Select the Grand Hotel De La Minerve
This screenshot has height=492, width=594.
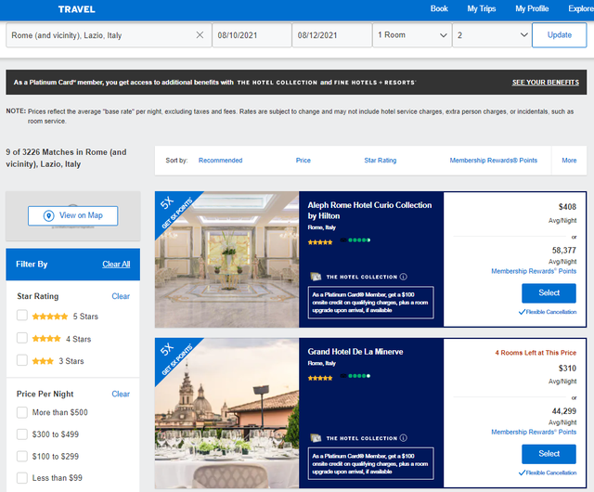click(x=549, y=454)
